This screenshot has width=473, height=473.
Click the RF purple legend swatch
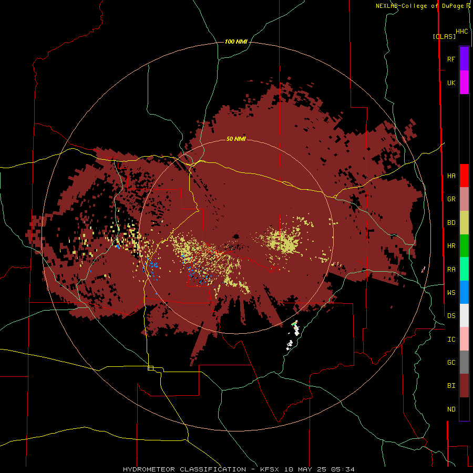coord(464,59)
